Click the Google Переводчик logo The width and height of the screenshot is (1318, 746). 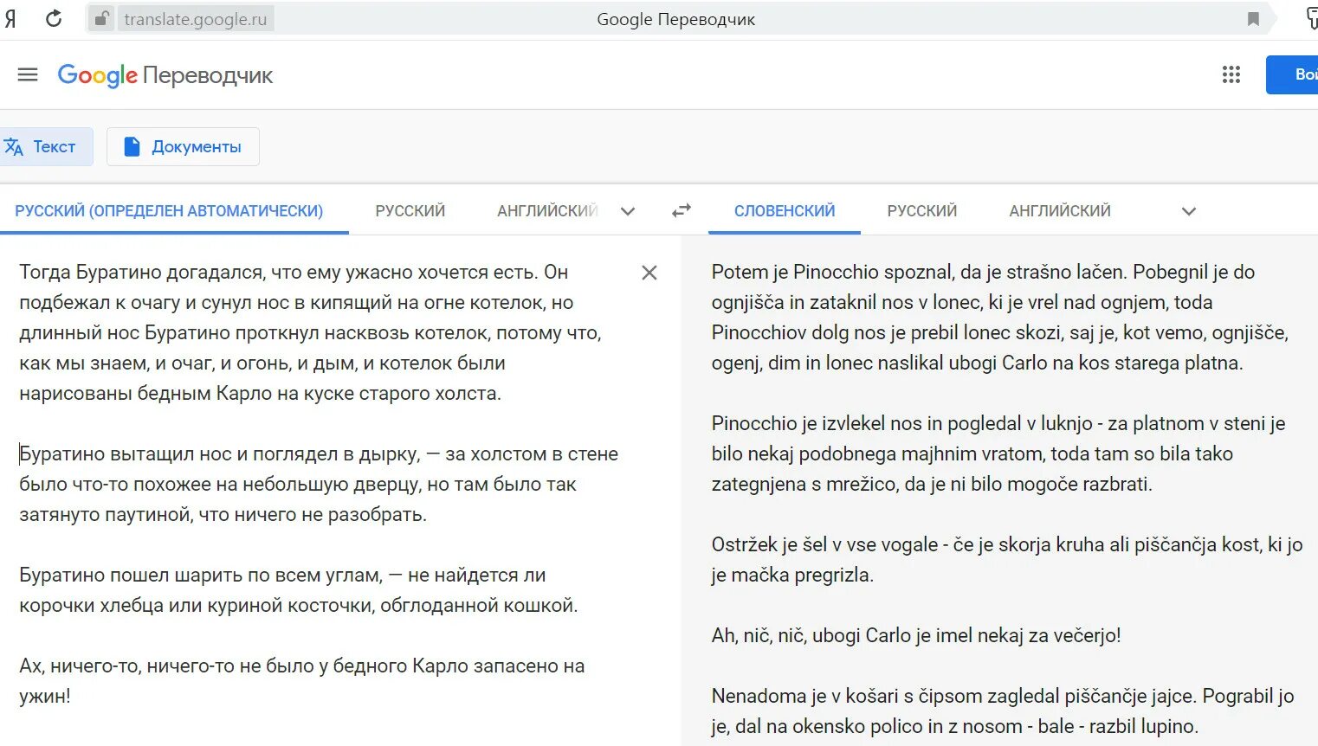165,75
